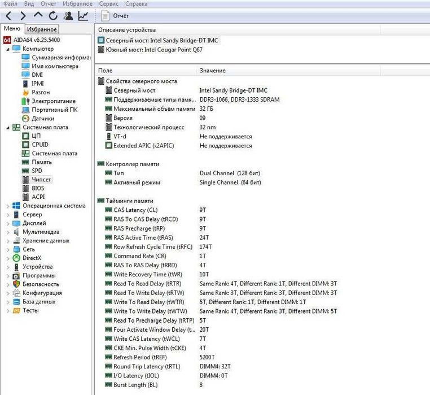This screenshot has height=395, width=430.
Task: Open the Избранное menu in the menu bar
Action: click(x=78, y=4)
